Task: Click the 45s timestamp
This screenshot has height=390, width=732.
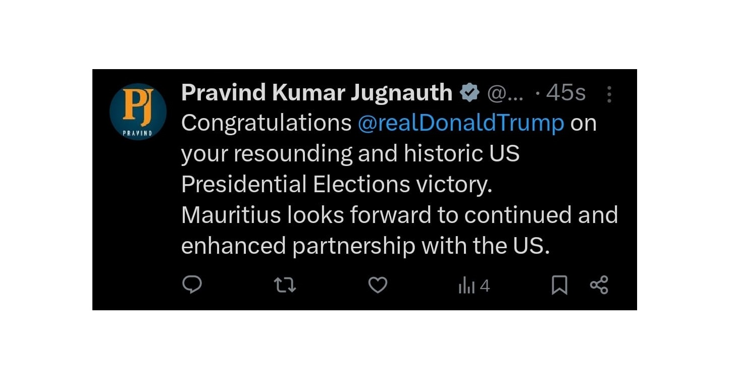Action: click(x=565, y=93)
